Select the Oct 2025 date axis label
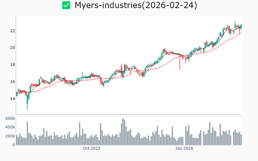This screenshot has height=161, width=258. 92,148
